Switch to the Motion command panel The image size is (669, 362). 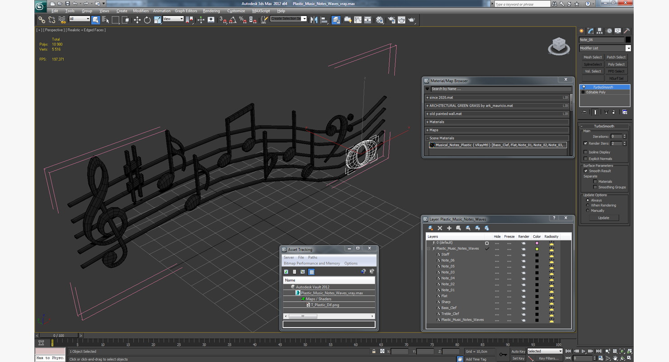609,31
